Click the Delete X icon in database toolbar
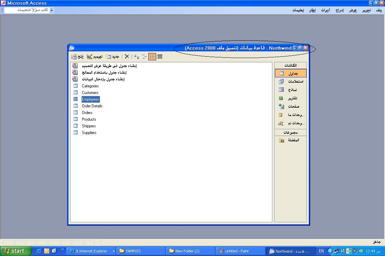The width and height of the screenshot is (385, 256). pos(127,57)
